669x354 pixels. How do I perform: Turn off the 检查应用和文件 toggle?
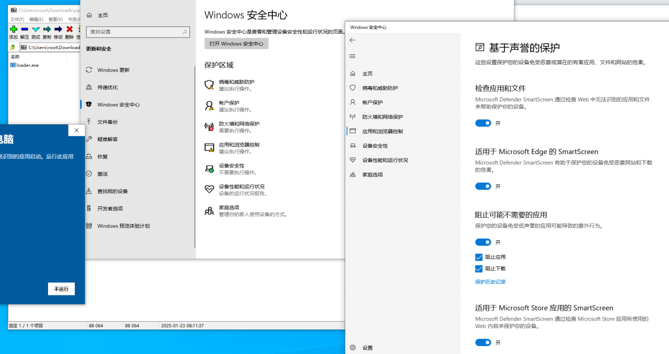[483, 123]
